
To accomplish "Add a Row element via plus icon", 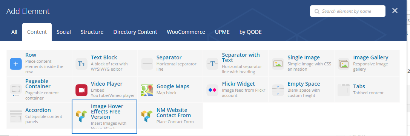I will pos(16,64).
